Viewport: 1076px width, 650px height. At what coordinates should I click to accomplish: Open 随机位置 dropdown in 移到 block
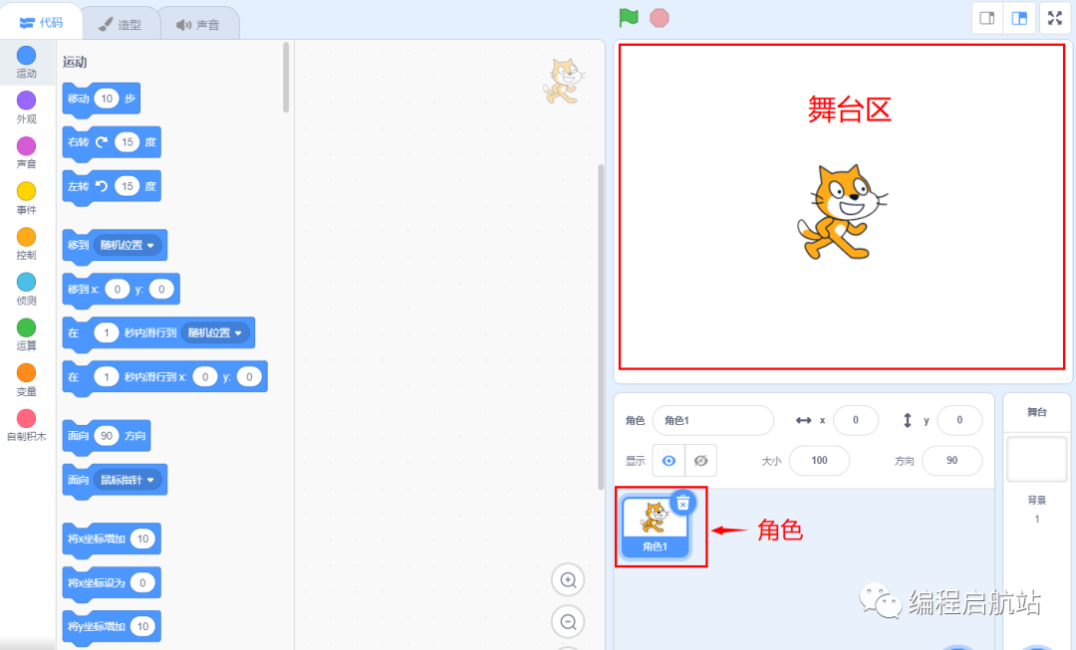128,245
